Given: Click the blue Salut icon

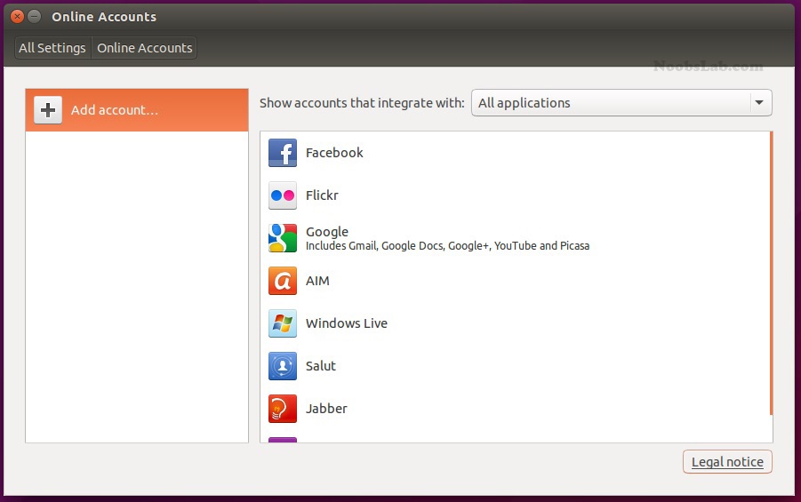Looking at the screenshot, I should click(283, 366).
